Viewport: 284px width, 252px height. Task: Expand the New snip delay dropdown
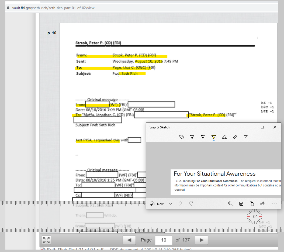pos(171,204)
